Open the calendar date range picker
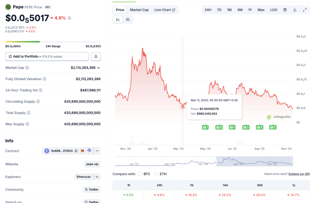Viewport: 313px width, 203px height. pos(285,10)
